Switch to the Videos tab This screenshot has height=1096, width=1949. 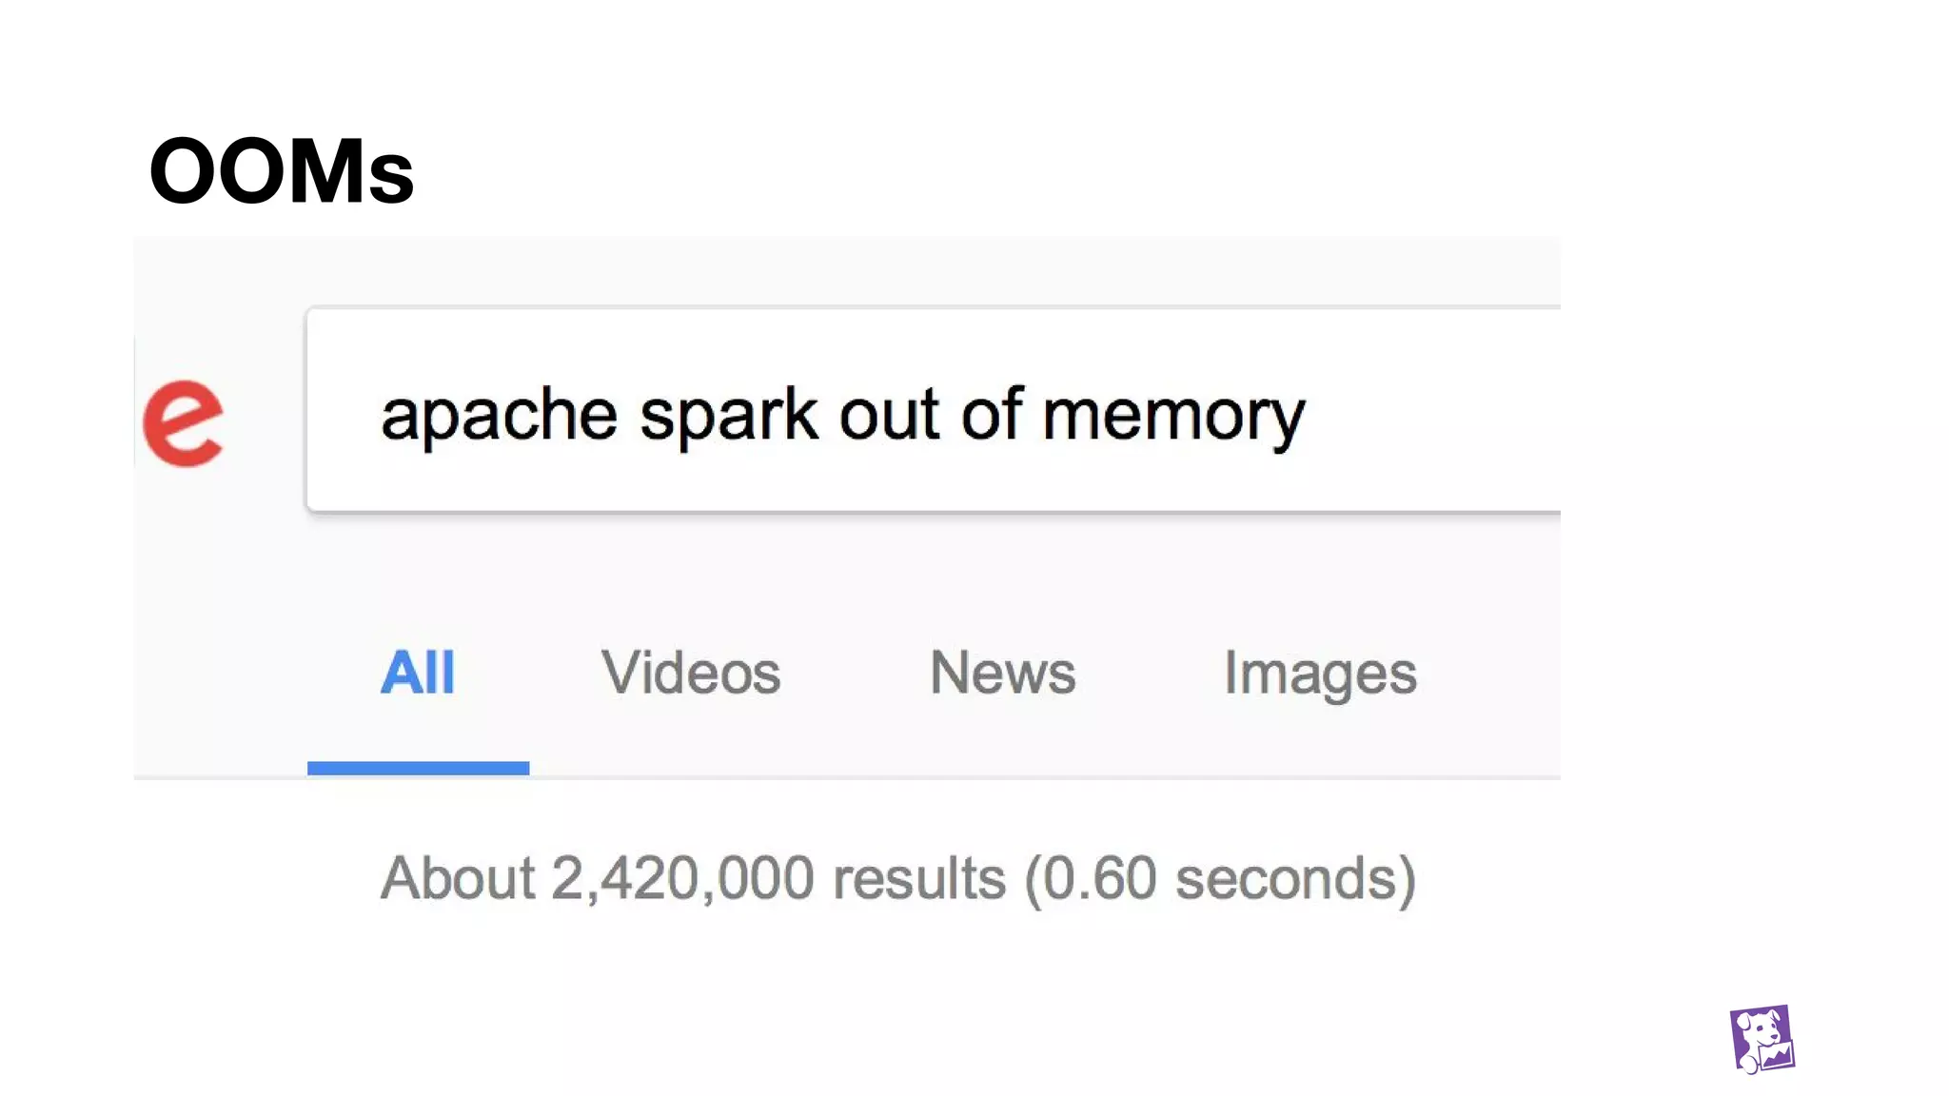[691, 673]
